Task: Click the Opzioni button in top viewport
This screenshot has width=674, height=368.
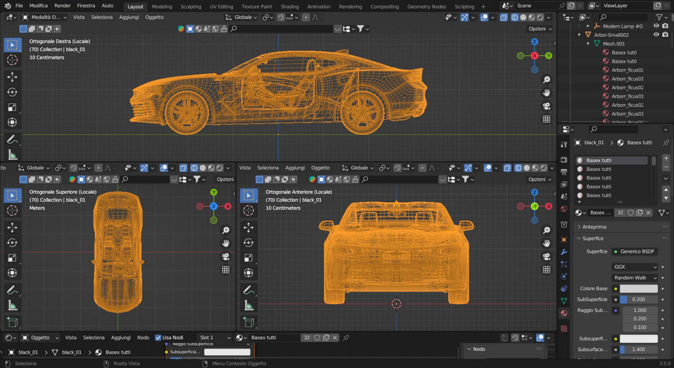Action: coord(540,29)
